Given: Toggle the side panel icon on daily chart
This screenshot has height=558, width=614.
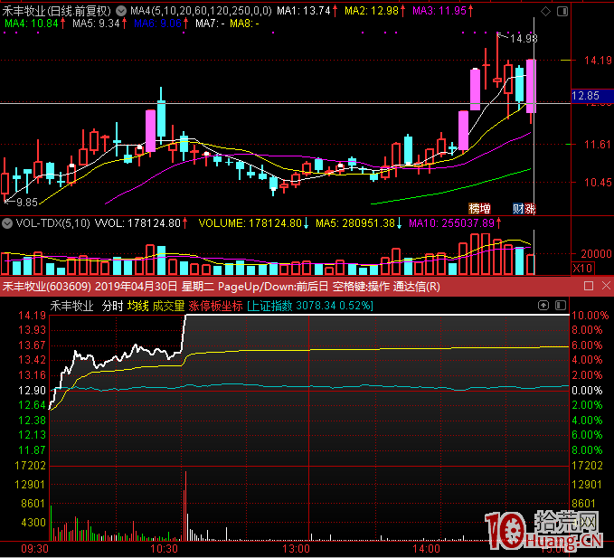Looking at the screenshot, I should click(x=562, y=12).
